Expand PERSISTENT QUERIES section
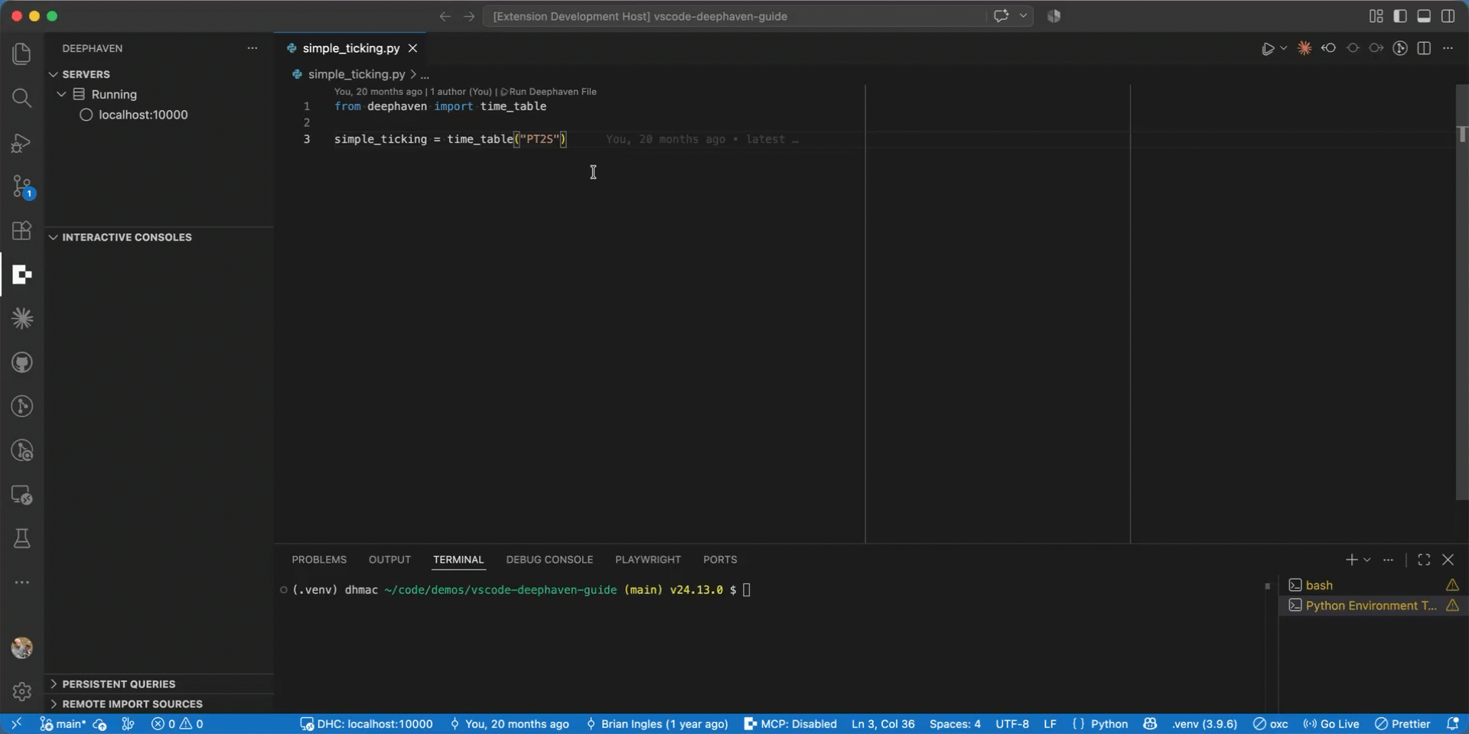Image resolution: width=1469 pixels, height=734 pixels. click(159, 684)
